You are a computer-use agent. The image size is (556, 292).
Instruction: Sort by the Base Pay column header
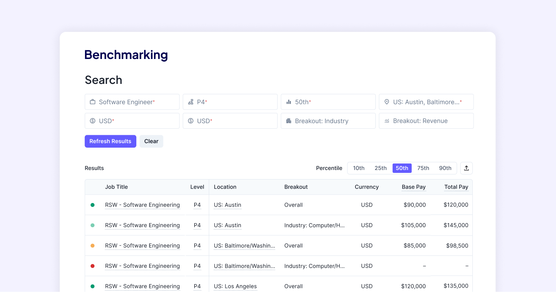point(413,187)
